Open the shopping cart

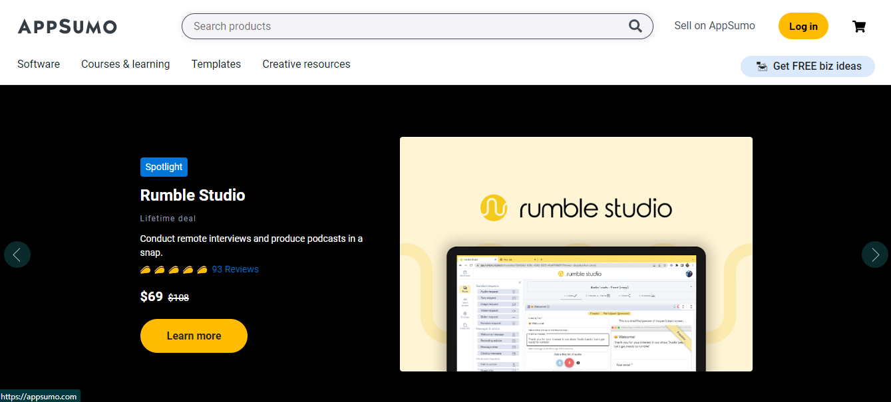pyautogui.click(x=859, y=27)
